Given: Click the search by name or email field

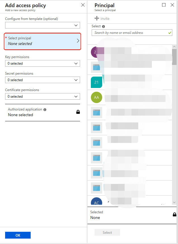Looking at the screenshot, I should pyautogui.click(x=130, y=33).
